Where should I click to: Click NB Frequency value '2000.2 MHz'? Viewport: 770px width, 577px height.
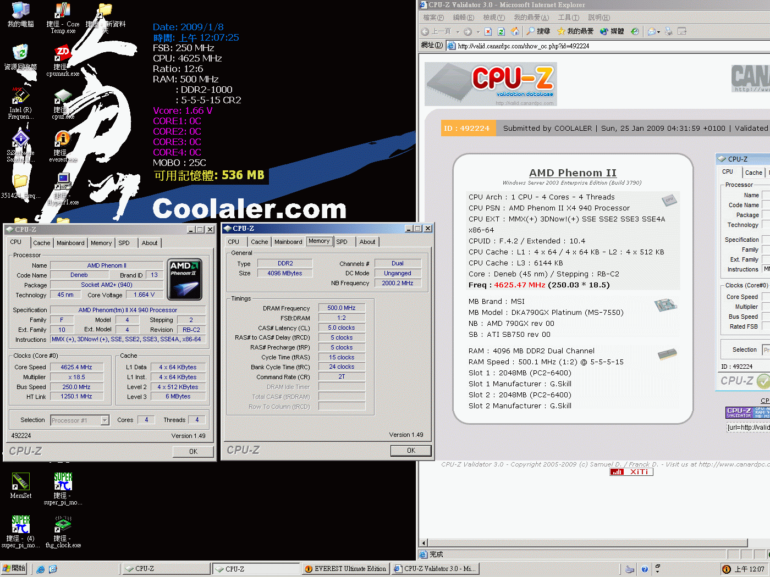click(398, 284)
